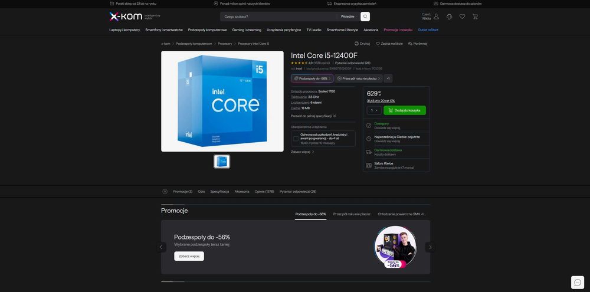The width and height of the screenshot is (590, 292).
Task: Open TV i audio menu
Action: click(x=314, y=29)
